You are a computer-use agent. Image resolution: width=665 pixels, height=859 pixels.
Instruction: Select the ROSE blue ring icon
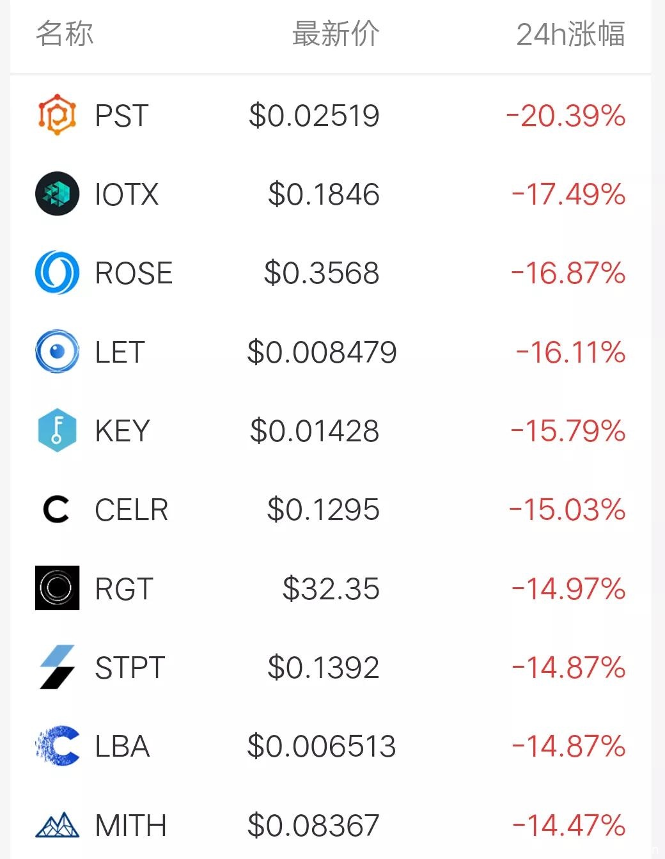tap(57, 272)
